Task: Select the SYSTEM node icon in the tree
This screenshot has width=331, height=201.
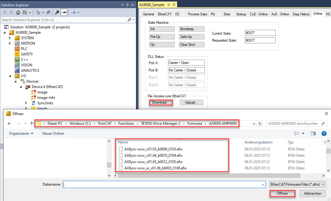Action: click(17, 38)
